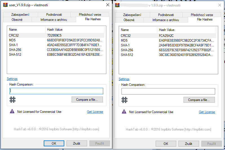Click the warning triangle icon in left dialog
Screen dimensions: 225x150
tap(12, 111)
